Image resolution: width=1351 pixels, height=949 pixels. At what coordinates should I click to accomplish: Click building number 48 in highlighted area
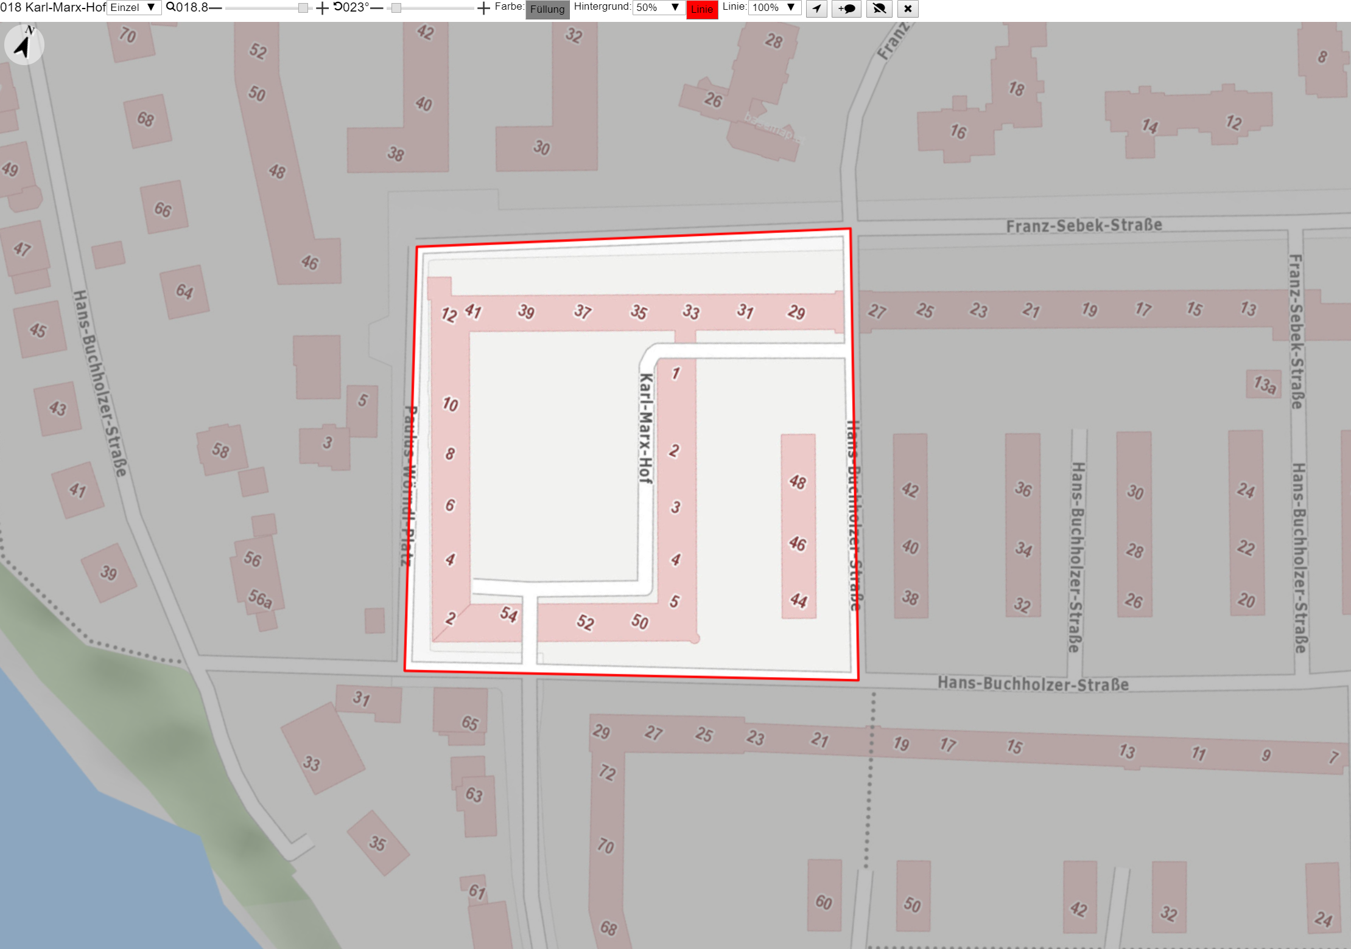(798, 482)
